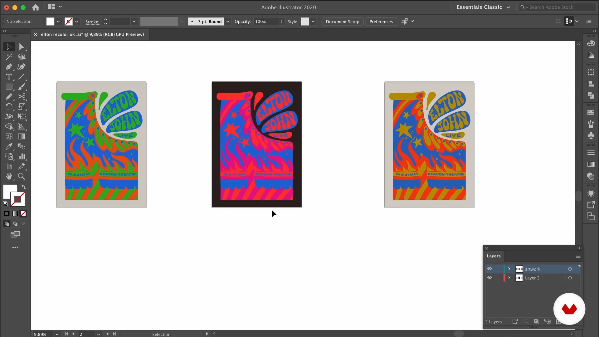
Task: Expand the artwork layer
Action: (x=509, y=269)
